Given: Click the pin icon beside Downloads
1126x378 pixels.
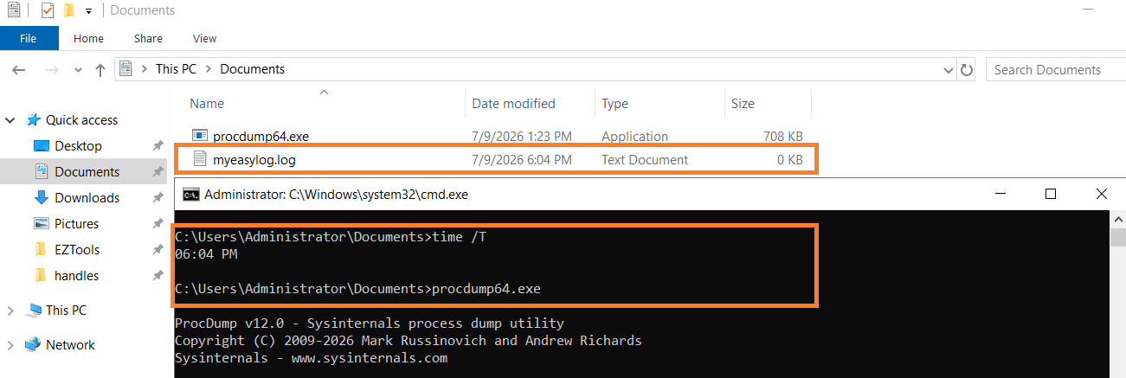Looking at the screenshot, I should click(158, 198).
